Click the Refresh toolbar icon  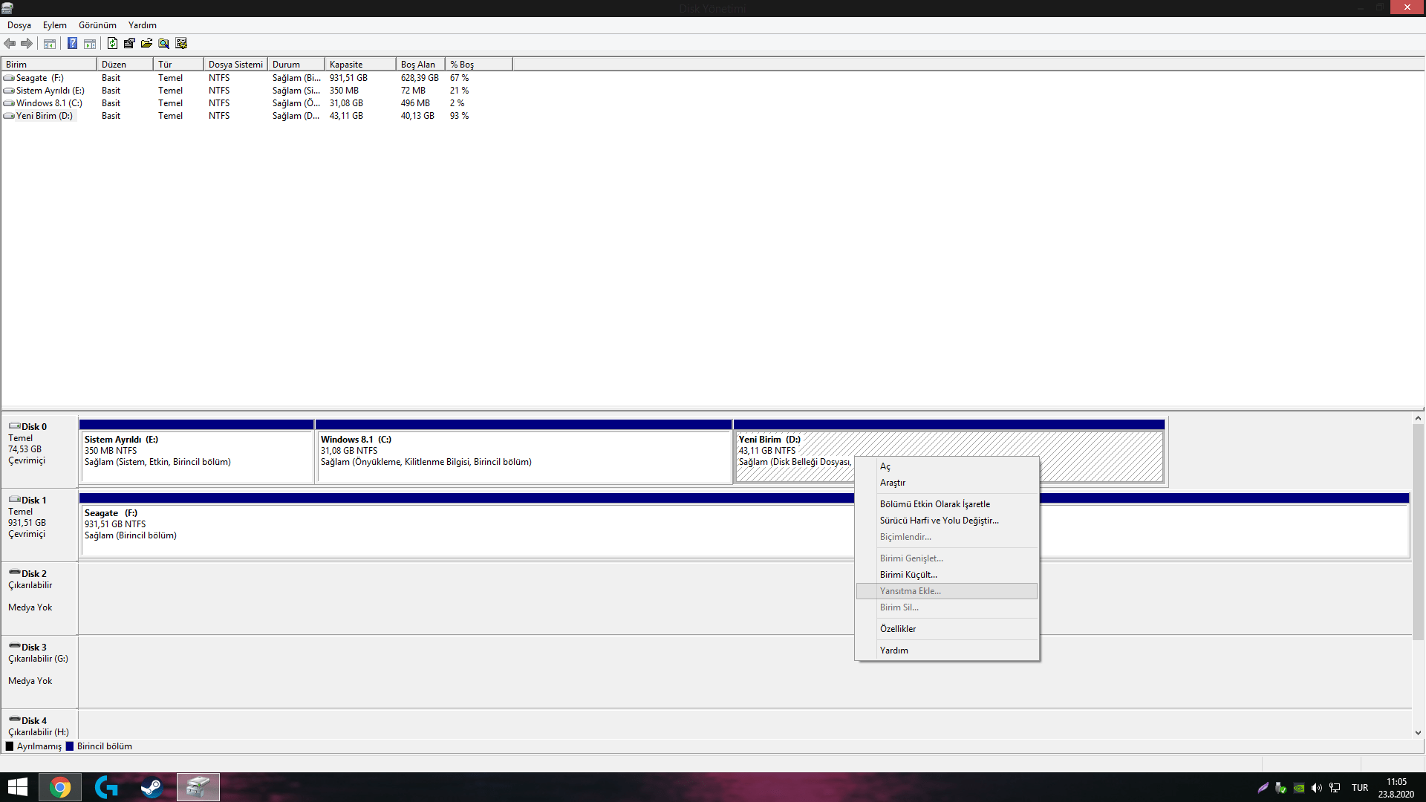112,43
